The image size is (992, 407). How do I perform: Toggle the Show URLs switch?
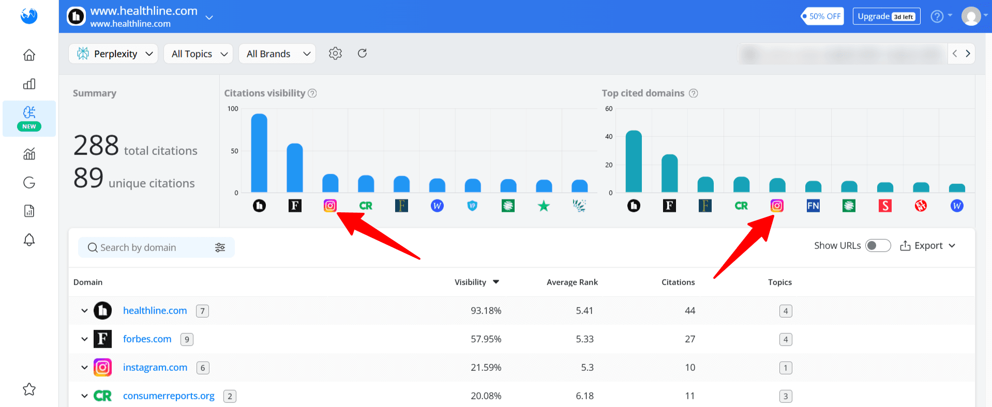coord(878,245)
